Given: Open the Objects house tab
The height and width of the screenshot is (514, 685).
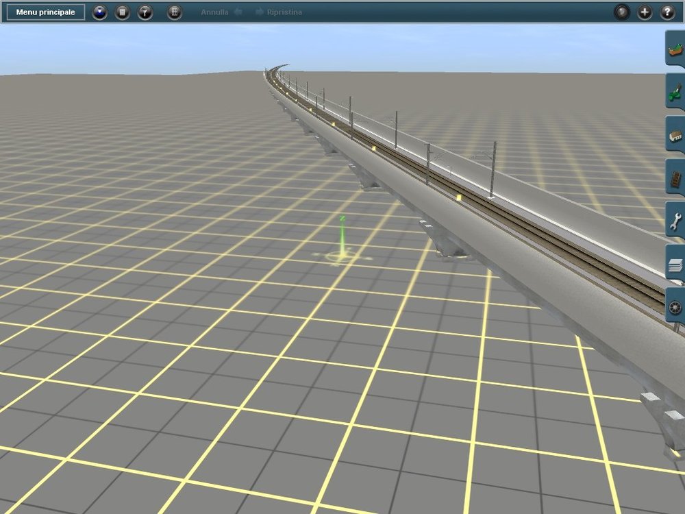Looking at the screenshot, I should pos(675,134).
